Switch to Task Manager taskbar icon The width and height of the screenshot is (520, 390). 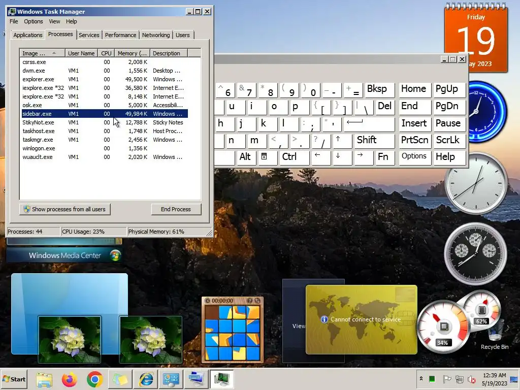[x=221, y=379]
